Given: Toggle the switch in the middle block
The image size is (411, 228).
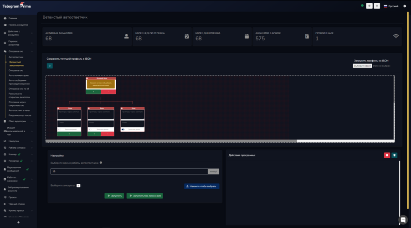Looking at the screenshot, I should click(90, 129).
